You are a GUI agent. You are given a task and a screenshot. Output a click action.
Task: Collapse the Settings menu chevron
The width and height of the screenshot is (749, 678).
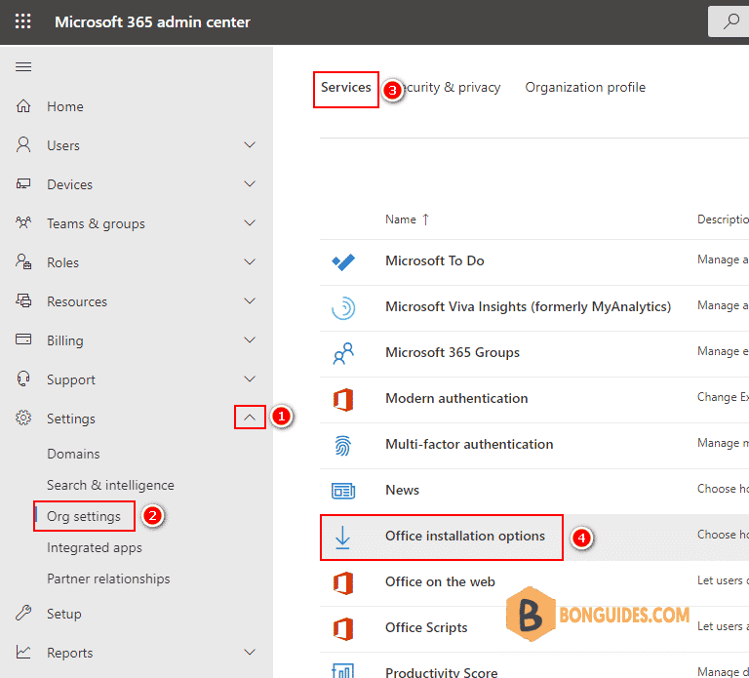coord(250,418)
